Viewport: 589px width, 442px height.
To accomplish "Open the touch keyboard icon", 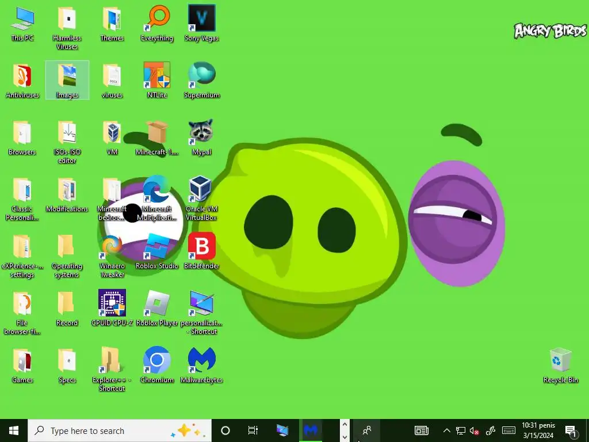I will [508, 430].
